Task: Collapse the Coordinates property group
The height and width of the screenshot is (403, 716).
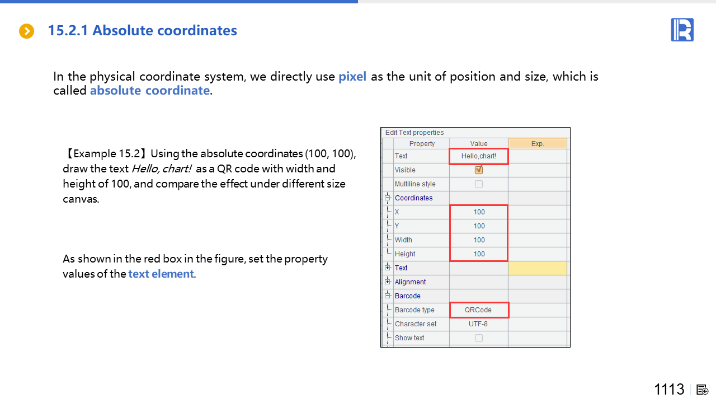Action: click(388, 198)
